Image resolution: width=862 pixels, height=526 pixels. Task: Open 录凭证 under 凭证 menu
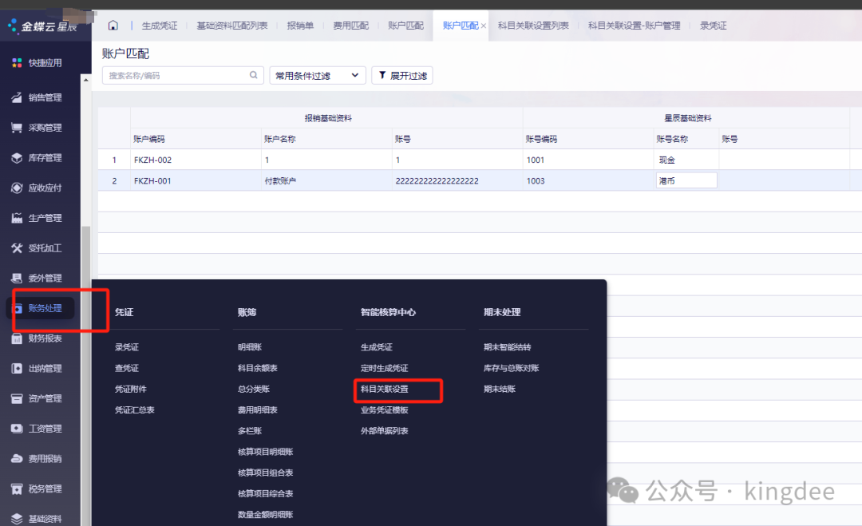coord(127,348)
